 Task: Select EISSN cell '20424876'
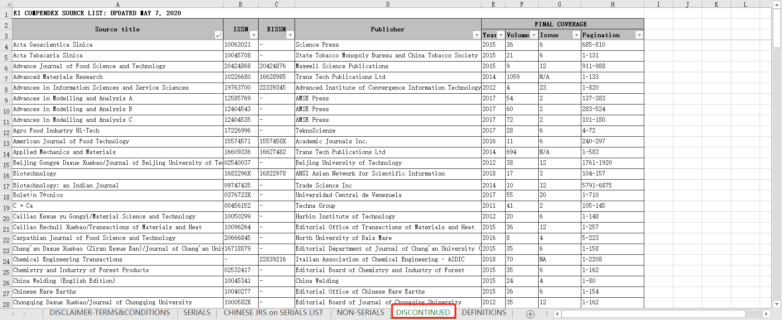[x=276, y=66]
